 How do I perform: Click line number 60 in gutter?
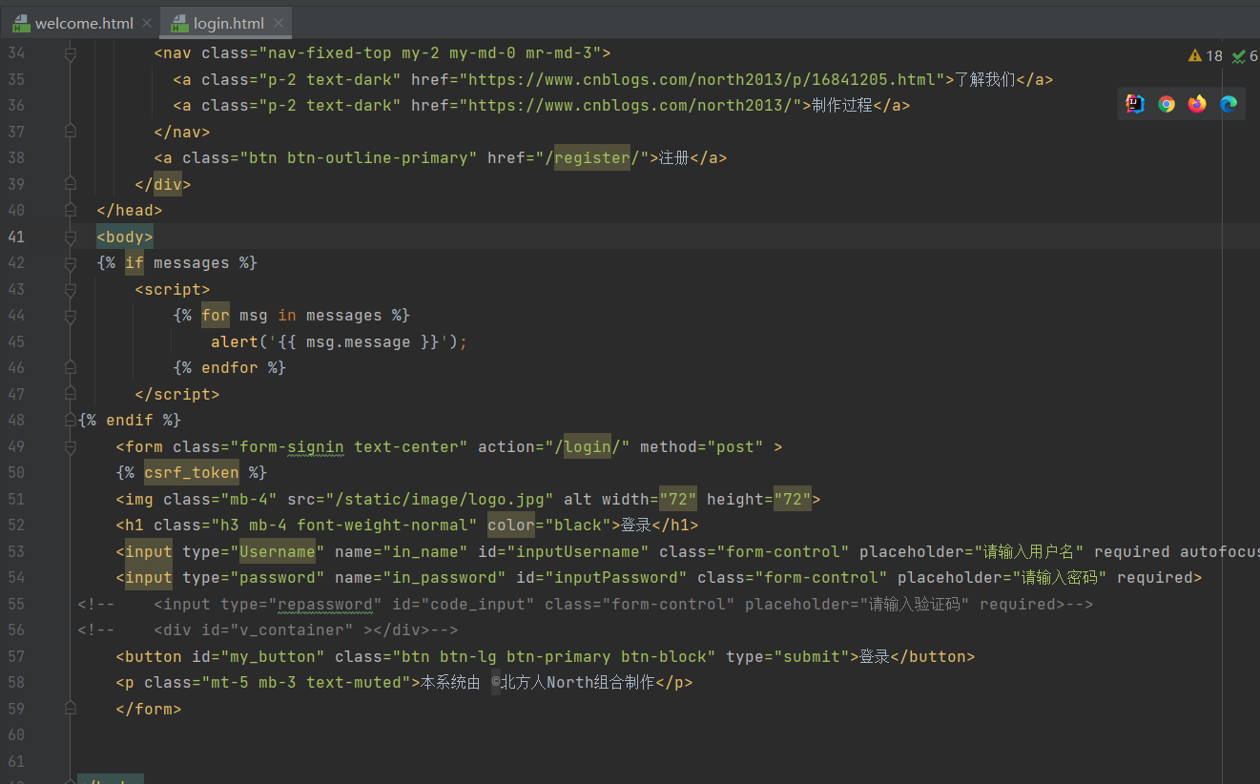pyautogui.click(x=16, y=734)
